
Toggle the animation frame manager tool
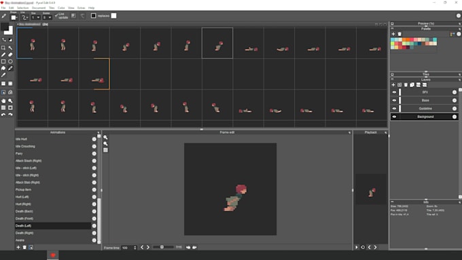3,92
